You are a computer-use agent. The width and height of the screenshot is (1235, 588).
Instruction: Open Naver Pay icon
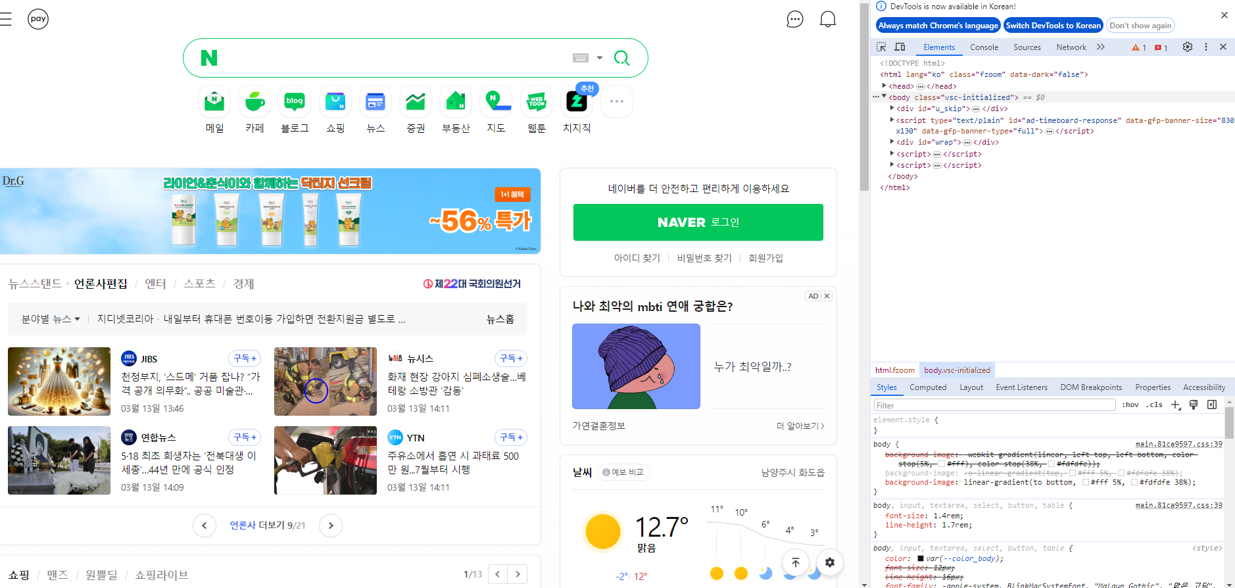[x=38, y=19]
